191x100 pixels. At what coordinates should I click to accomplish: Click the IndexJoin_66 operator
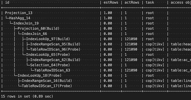click(35, 34)
